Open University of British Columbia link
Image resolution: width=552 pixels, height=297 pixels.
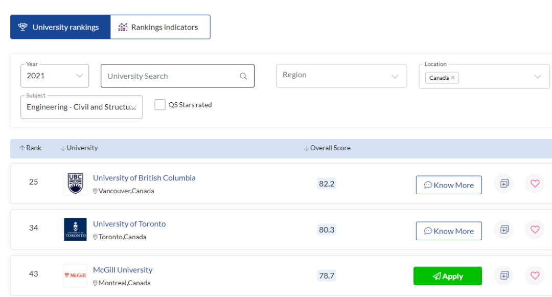[144, 178]
